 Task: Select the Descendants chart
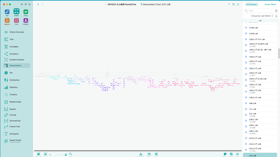(16, 65)
